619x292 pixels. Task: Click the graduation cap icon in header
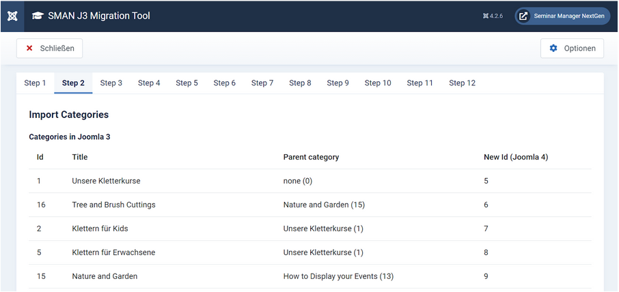click(37, 16)
